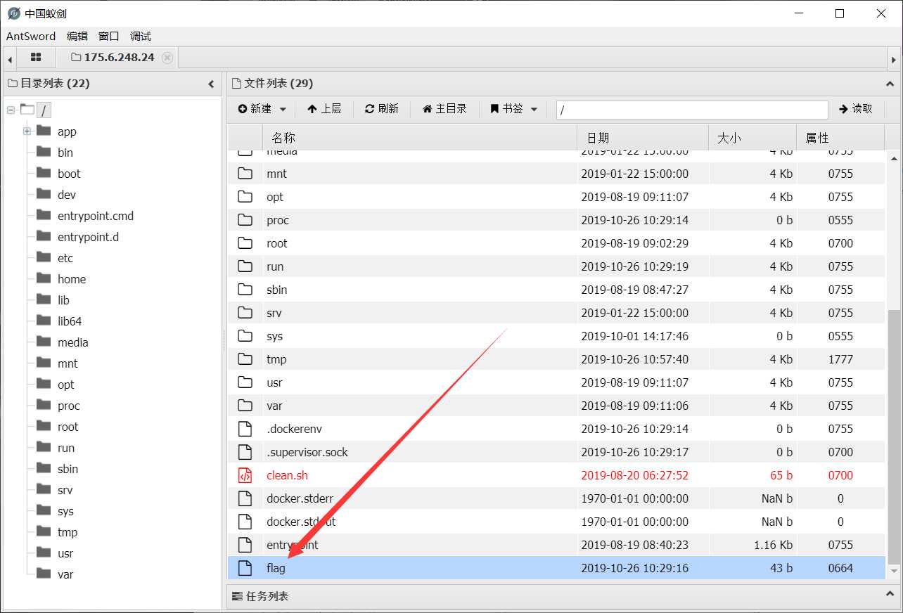This screenshot has width=903, height=613.
Task: Sort files by the 属性 column header
Action: (840, 138)
